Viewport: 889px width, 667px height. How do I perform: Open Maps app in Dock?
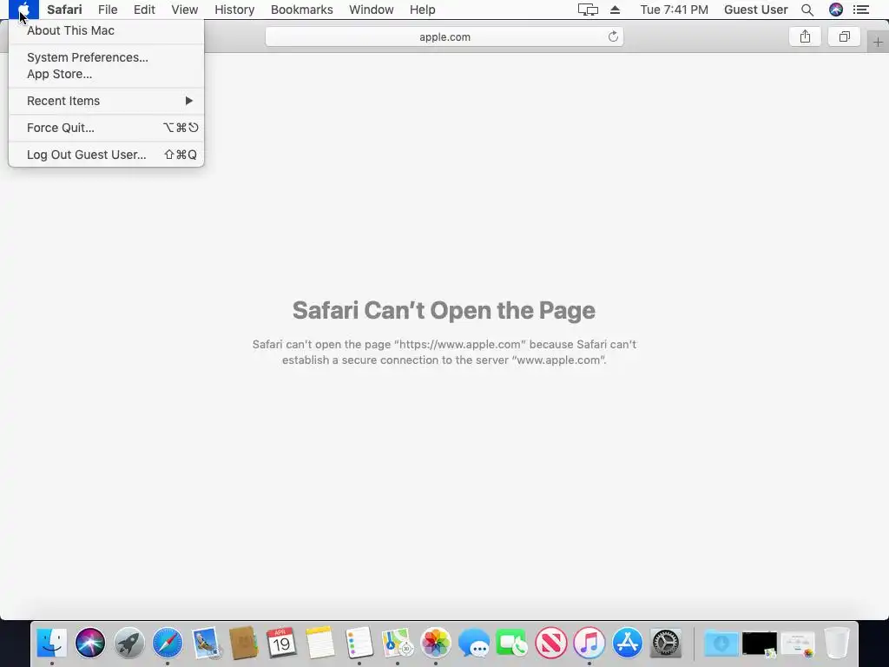click(x=398, y=644)
